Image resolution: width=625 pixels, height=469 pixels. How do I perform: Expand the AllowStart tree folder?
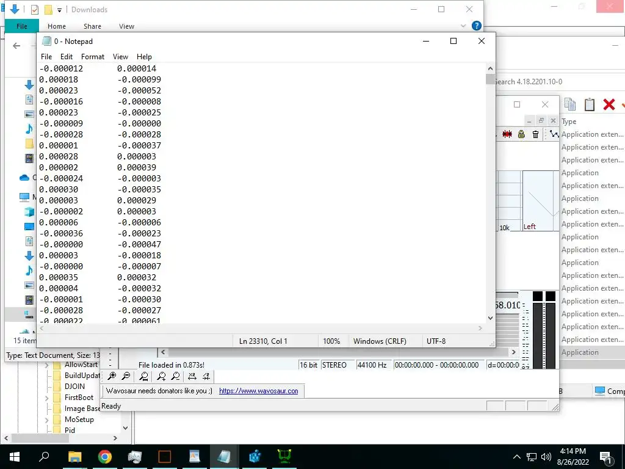(x=46, y=365)
